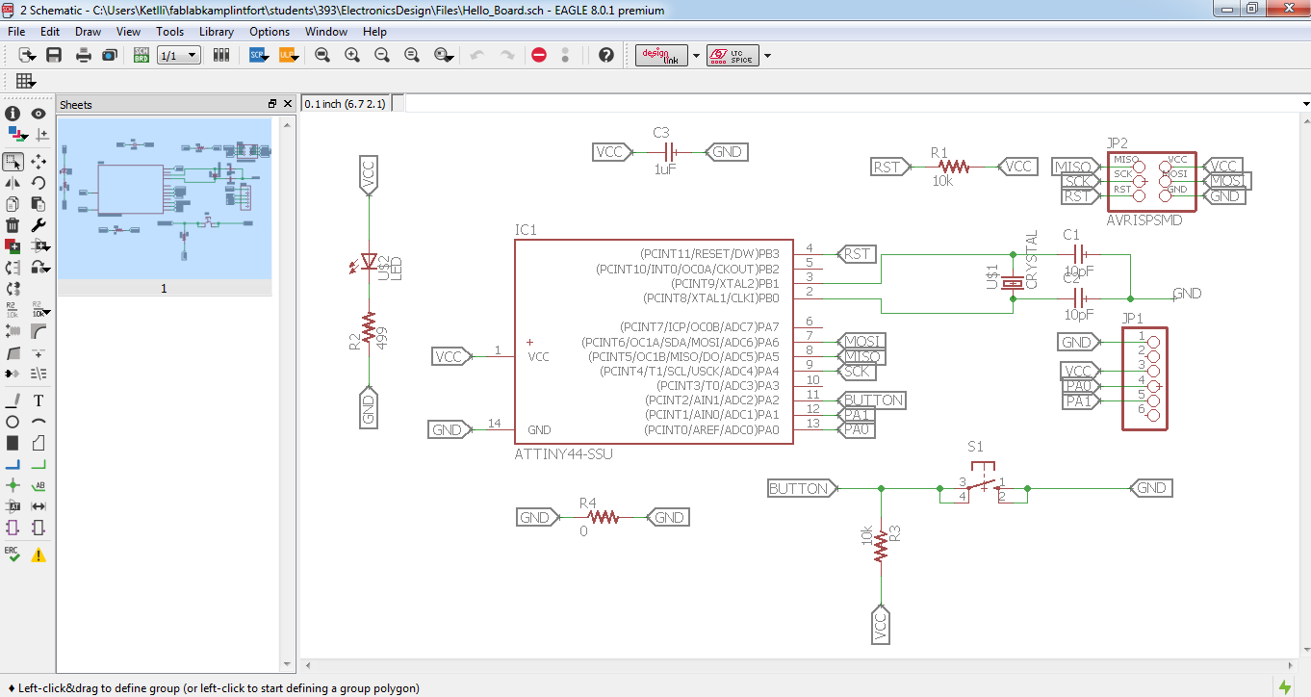Select the green Net tool
1311x697 pixels.
39,464
